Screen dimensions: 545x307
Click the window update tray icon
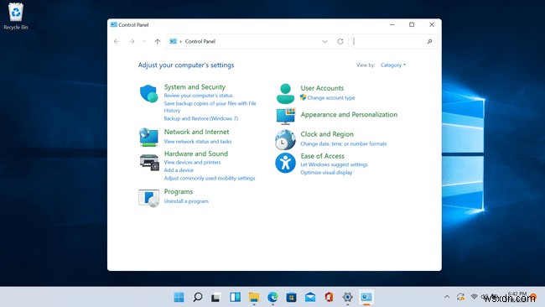point(460,297)
